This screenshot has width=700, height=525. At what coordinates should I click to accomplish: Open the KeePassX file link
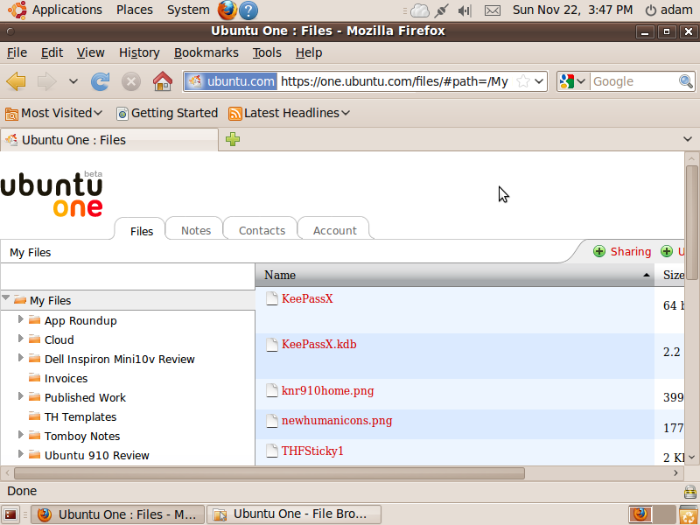coord(307,298)
